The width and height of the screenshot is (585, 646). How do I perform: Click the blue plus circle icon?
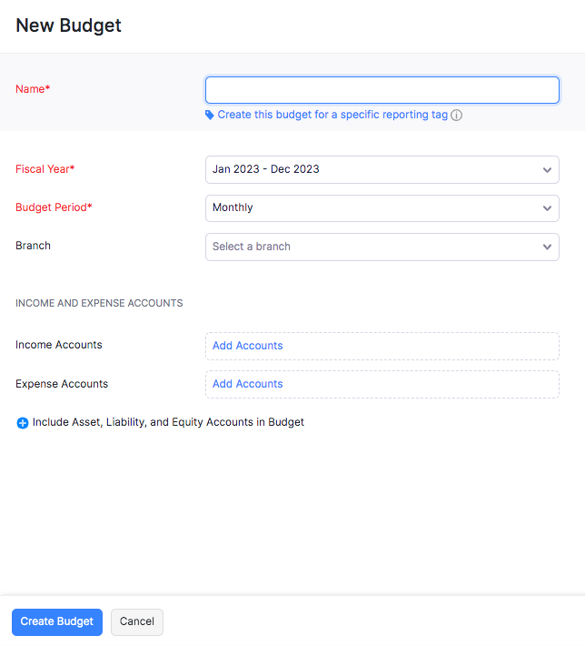(x=22, y=423)
